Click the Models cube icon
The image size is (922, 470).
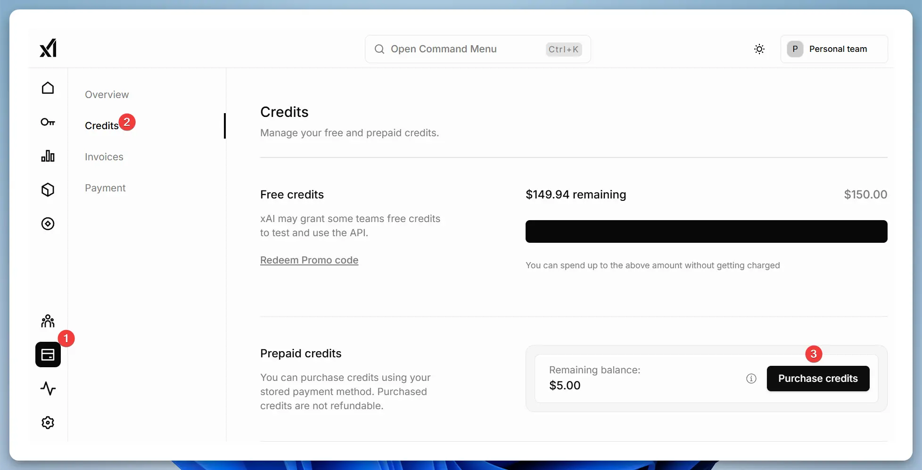click(x=48, y=190)
